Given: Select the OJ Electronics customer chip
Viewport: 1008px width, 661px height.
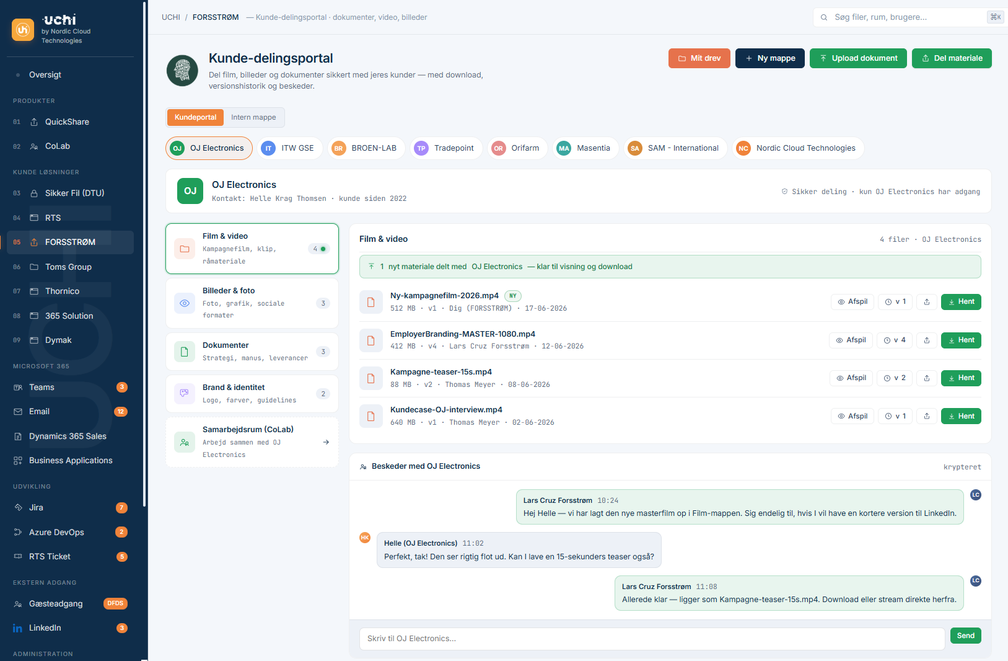Looking at the screenshot, I should pos(209,148).
